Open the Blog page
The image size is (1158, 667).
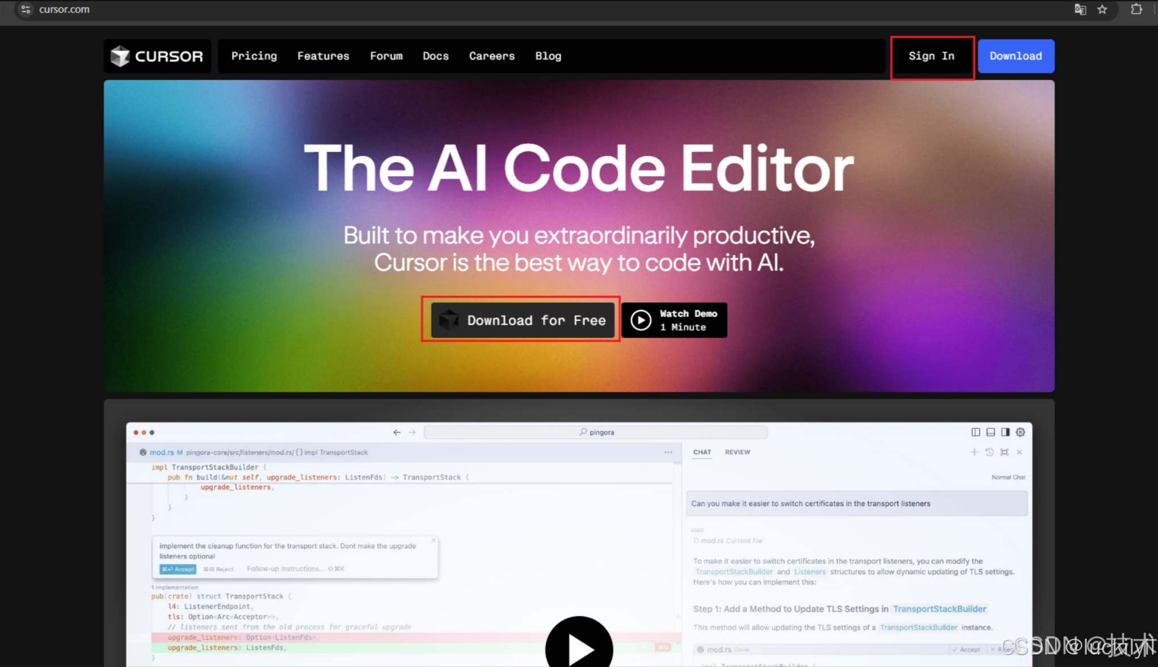click(x=548, y=56)
